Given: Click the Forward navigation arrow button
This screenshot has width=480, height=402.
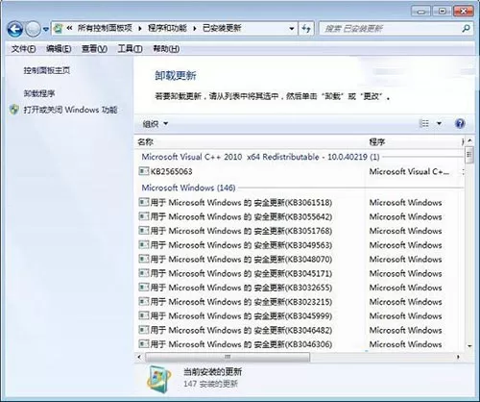Looking at the screenshot, I should click(33, 29).
